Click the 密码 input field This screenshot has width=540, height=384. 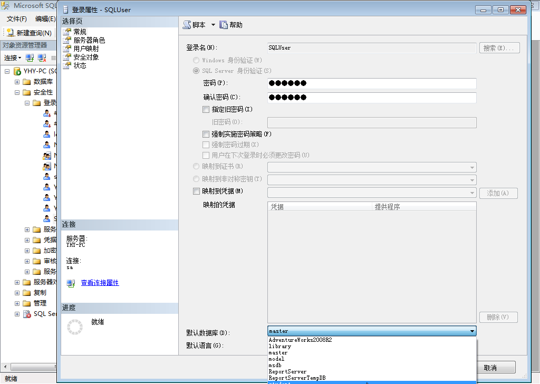[x=372, y=83]
